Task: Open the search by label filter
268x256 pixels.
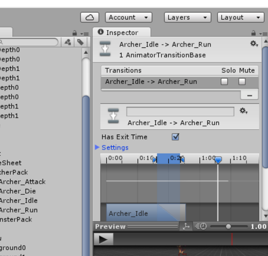Action: click(x=80, y=42)
